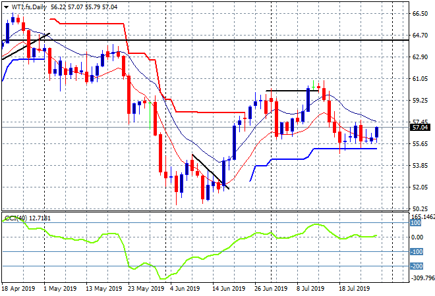Click the 61.05 price axis label

coord(420,79)
